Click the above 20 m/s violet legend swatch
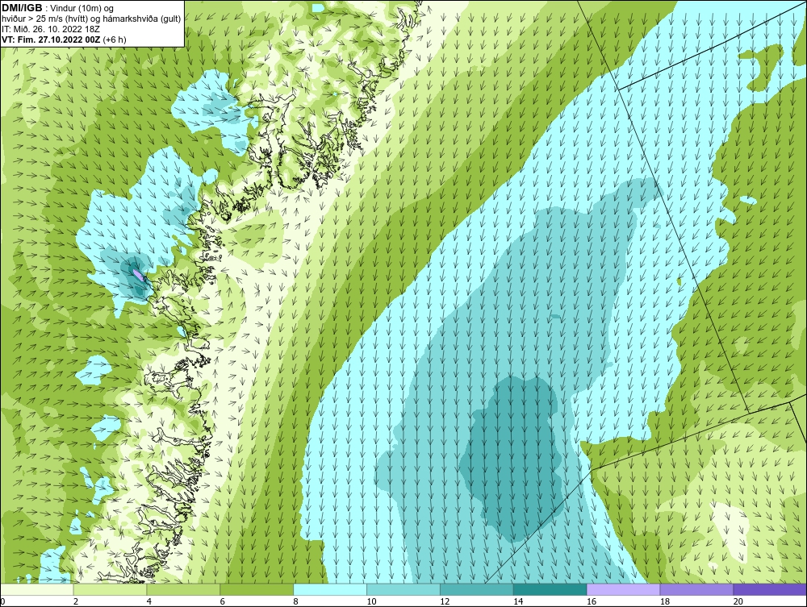 [770, 589]
